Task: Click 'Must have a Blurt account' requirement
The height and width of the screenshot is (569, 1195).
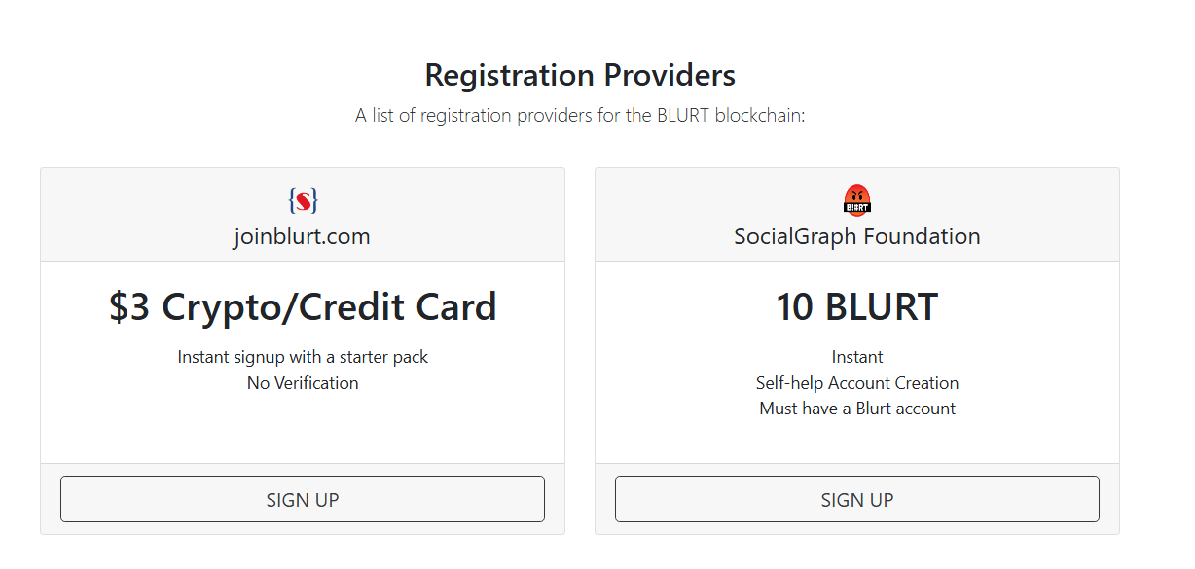Action: pyautogui.click(x=857, y=409)
